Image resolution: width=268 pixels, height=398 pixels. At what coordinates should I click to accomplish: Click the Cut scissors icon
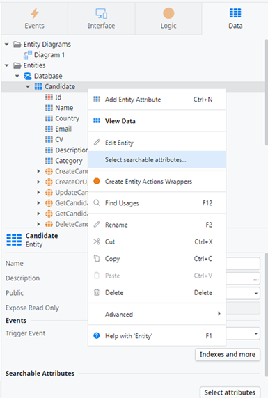tap(97, 241)
